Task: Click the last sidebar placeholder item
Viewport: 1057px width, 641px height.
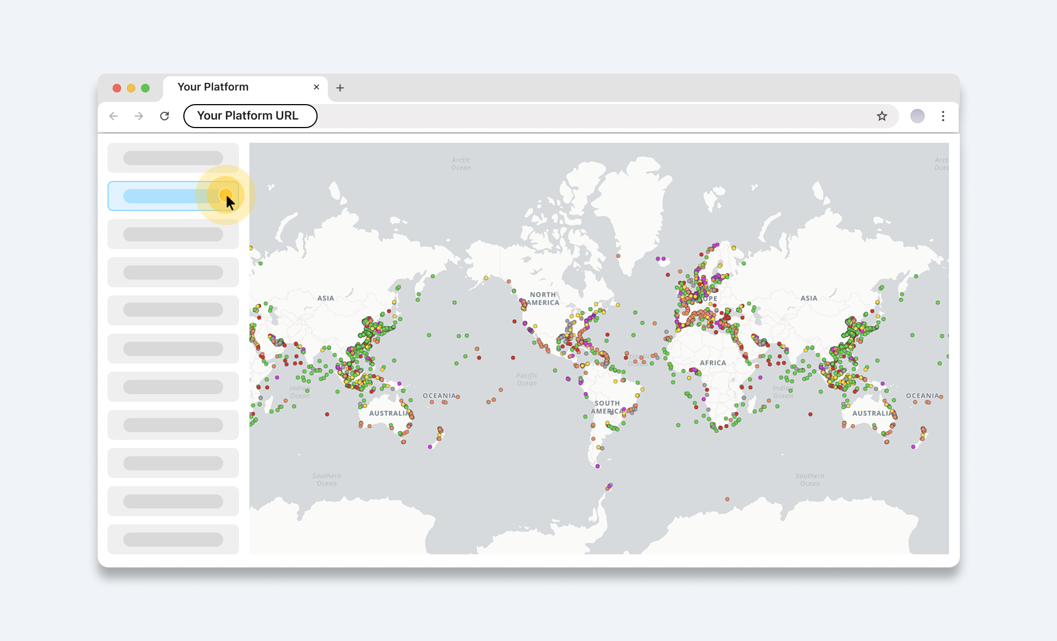Action: pos(173,540)
